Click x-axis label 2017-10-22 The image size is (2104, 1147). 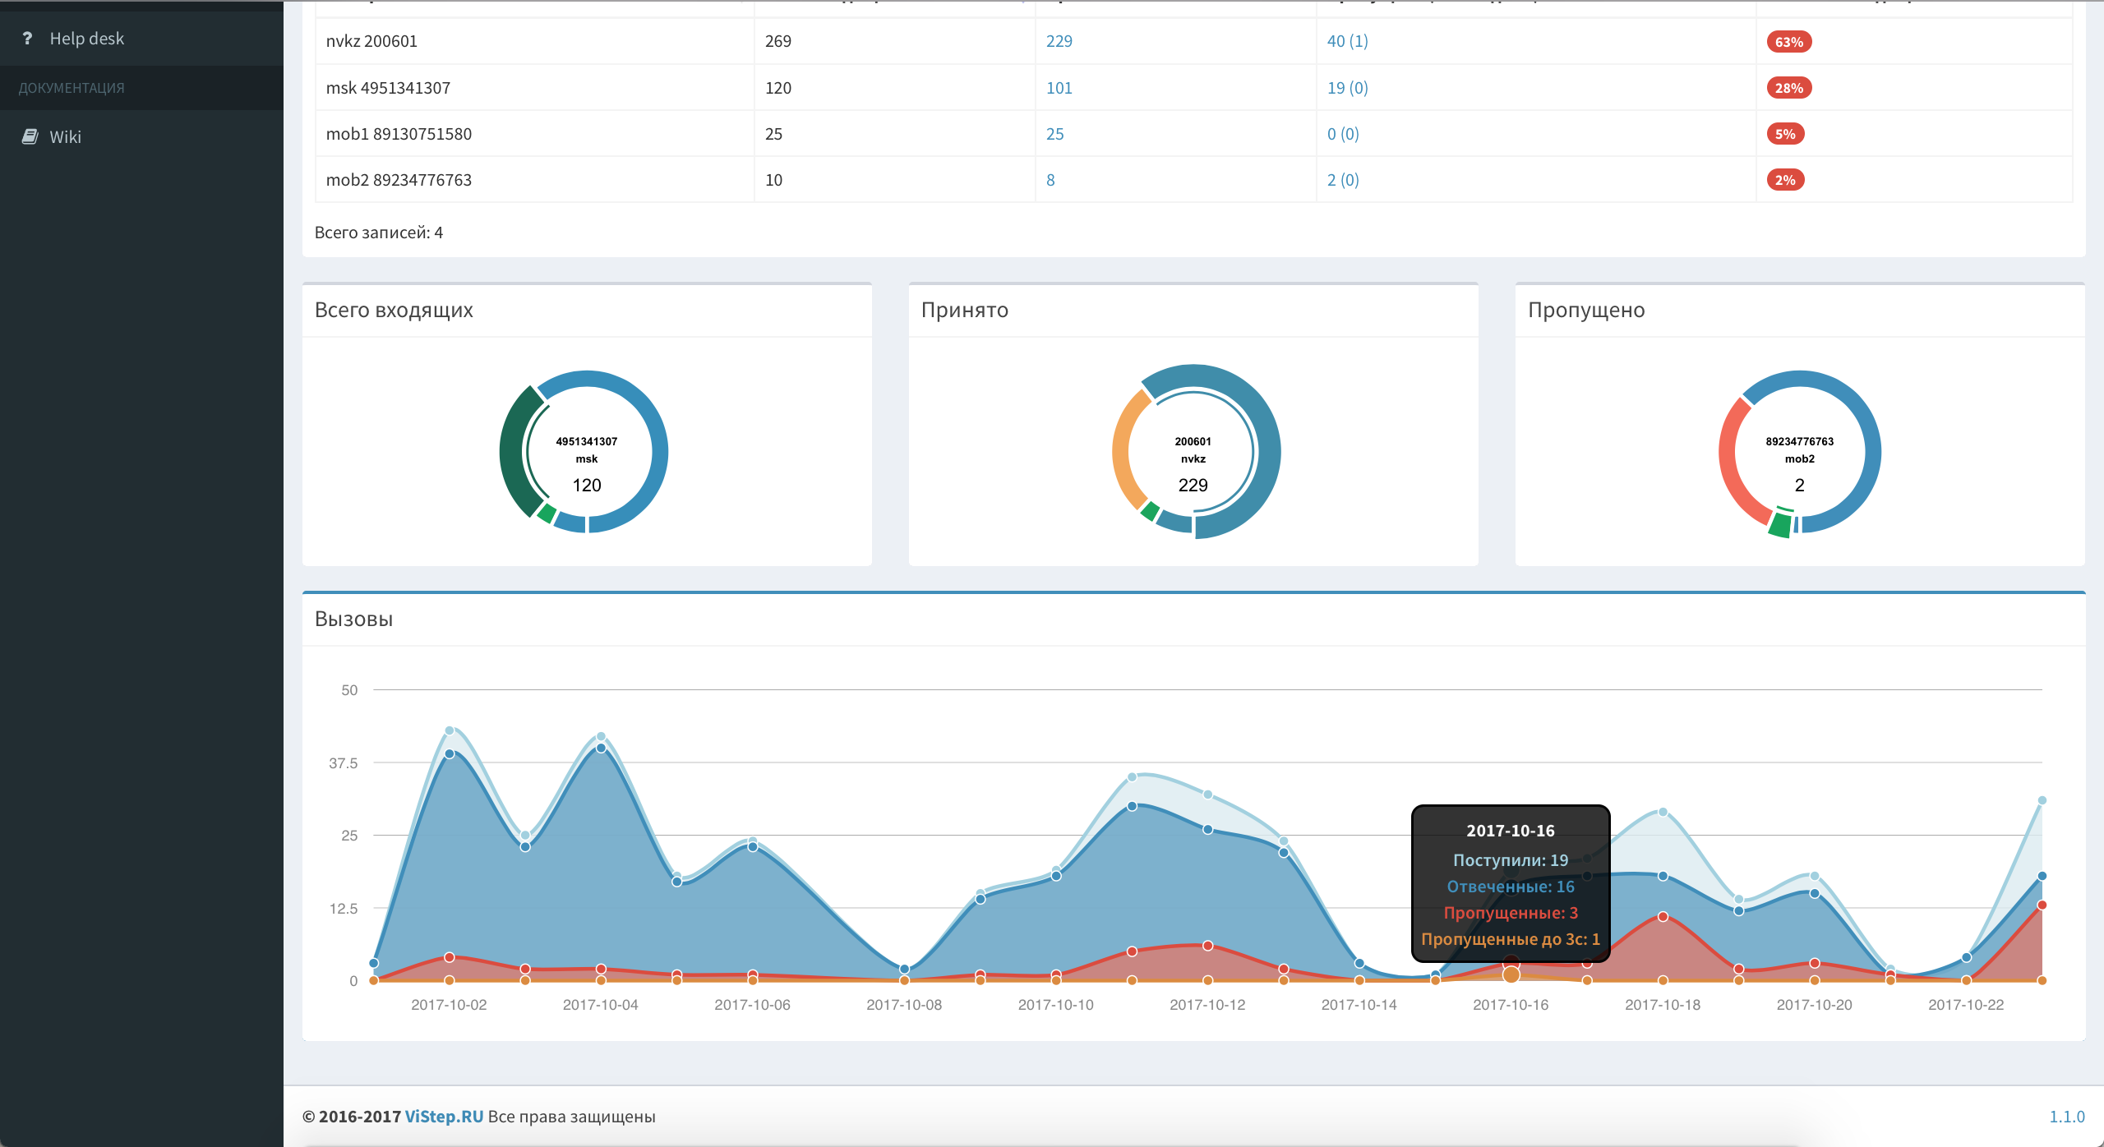point(1966,1005)
